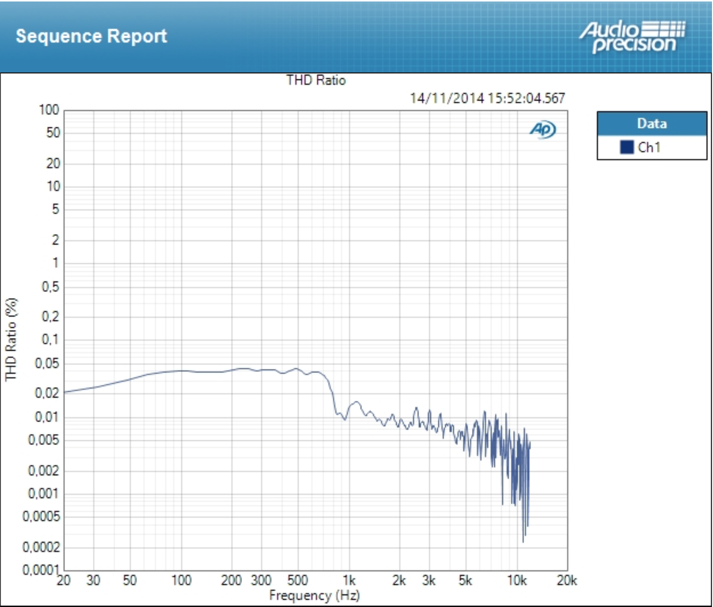Click the 0,0005 tick label
This screenshot has width=713, height=607.
pos(41,517)
